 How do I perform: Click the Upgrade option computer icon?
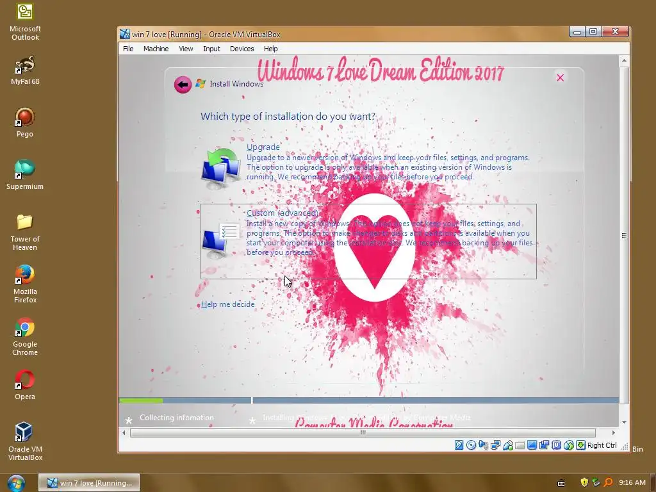[221, 168]
